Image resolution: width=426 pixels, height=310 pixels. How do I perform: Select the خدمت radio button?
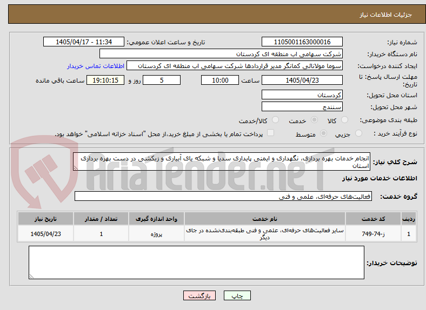314,120
